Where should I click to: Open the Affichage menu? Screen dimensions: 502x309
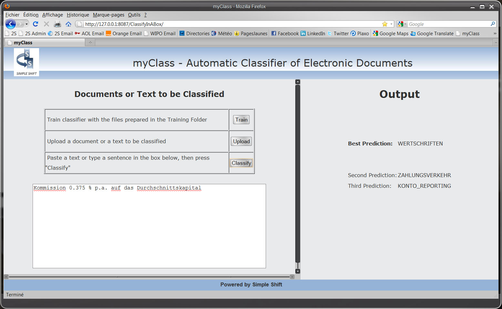[53, 15]
